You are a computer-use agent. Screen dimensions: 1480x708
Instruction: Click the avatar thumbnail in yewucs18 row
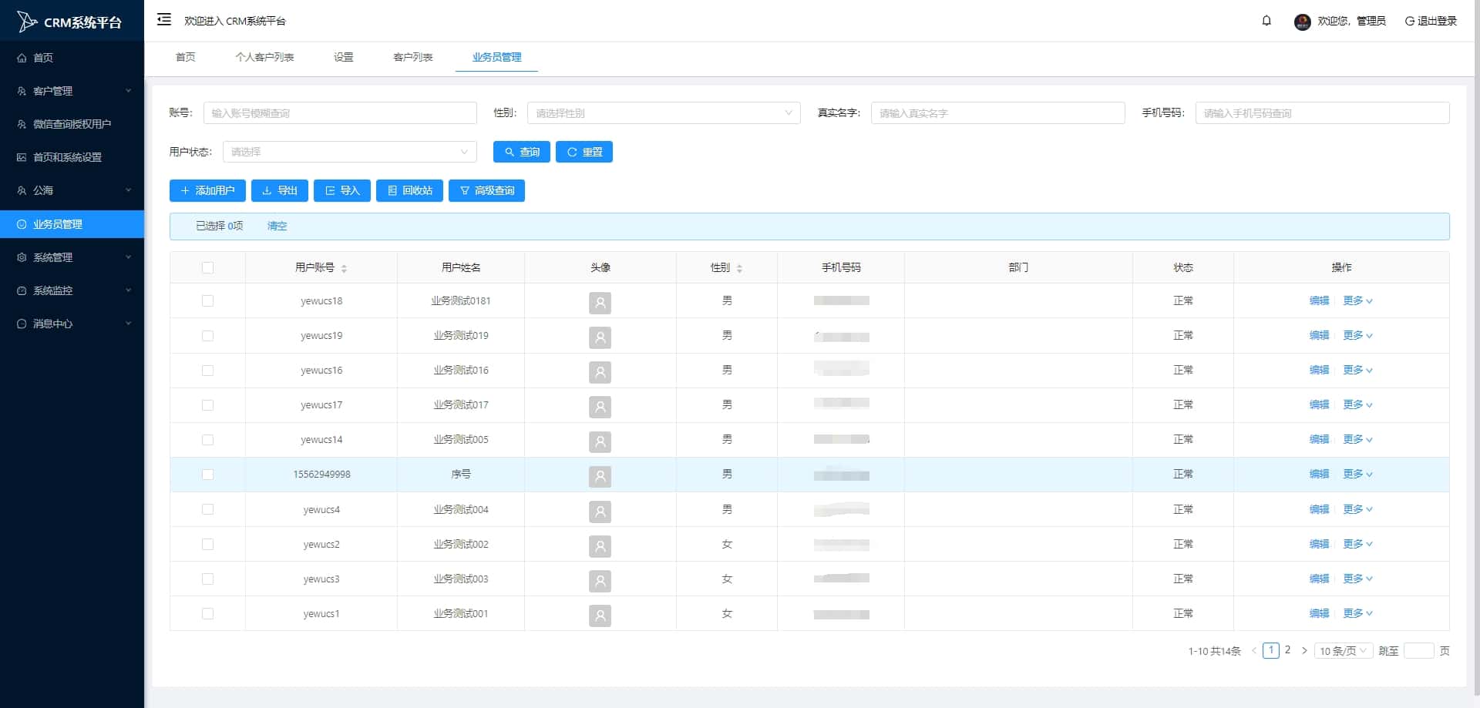pyautogui.click(x=600, y=303)
